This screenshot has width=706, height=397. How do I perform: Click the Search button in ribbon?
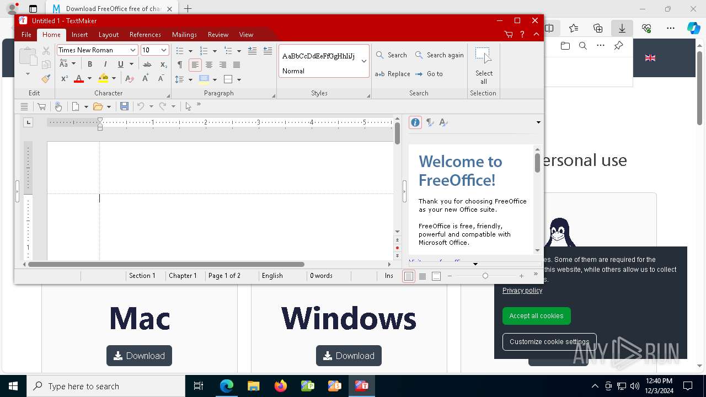[x=391, y=55]
